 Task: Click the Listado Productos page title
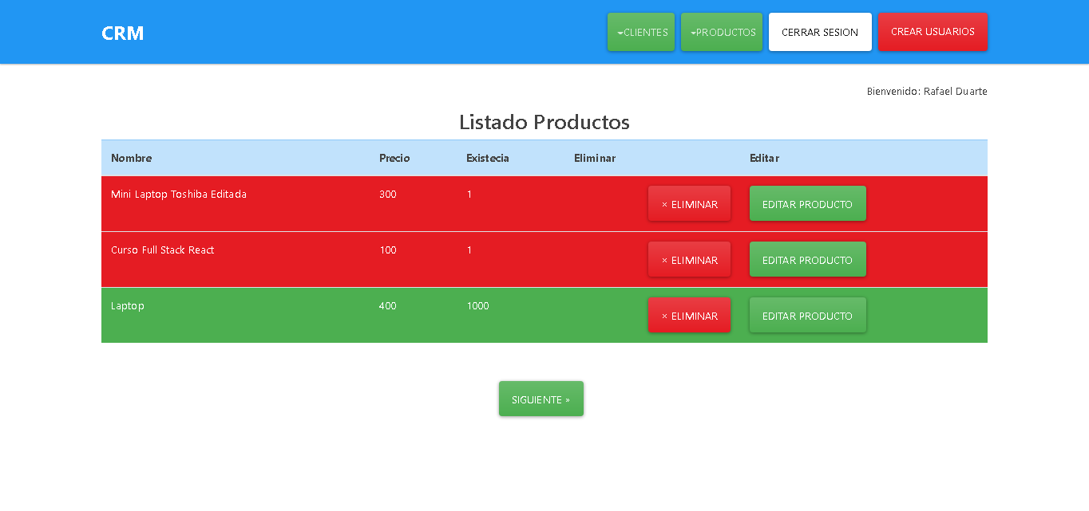[544, 122]
